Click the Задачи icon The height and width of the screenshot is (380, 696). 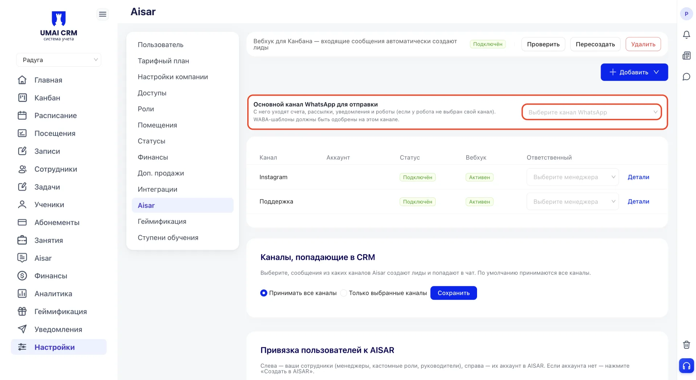(x=22, y=187)
